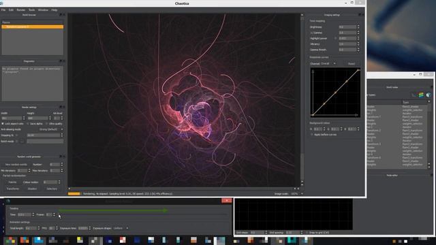Undock the World browser panel icon

[x=61, y=15]
